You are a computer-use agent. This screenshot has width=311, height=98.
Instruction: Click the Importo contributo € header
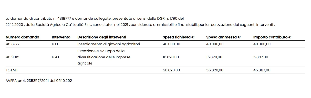click(x=272, y=37)
